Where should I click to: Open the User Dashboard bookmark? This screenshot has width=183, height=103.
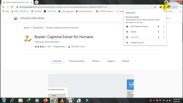85,11
